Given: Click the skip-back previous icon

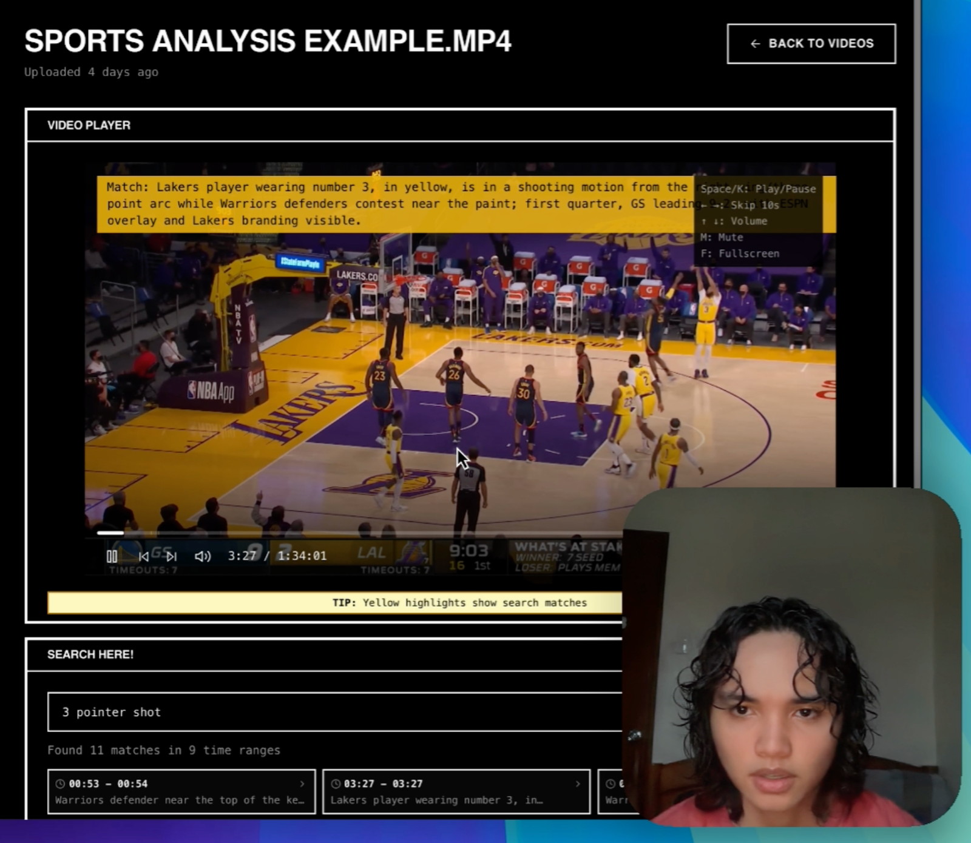Looking at the screenshot, I should (x=143, y=556).
